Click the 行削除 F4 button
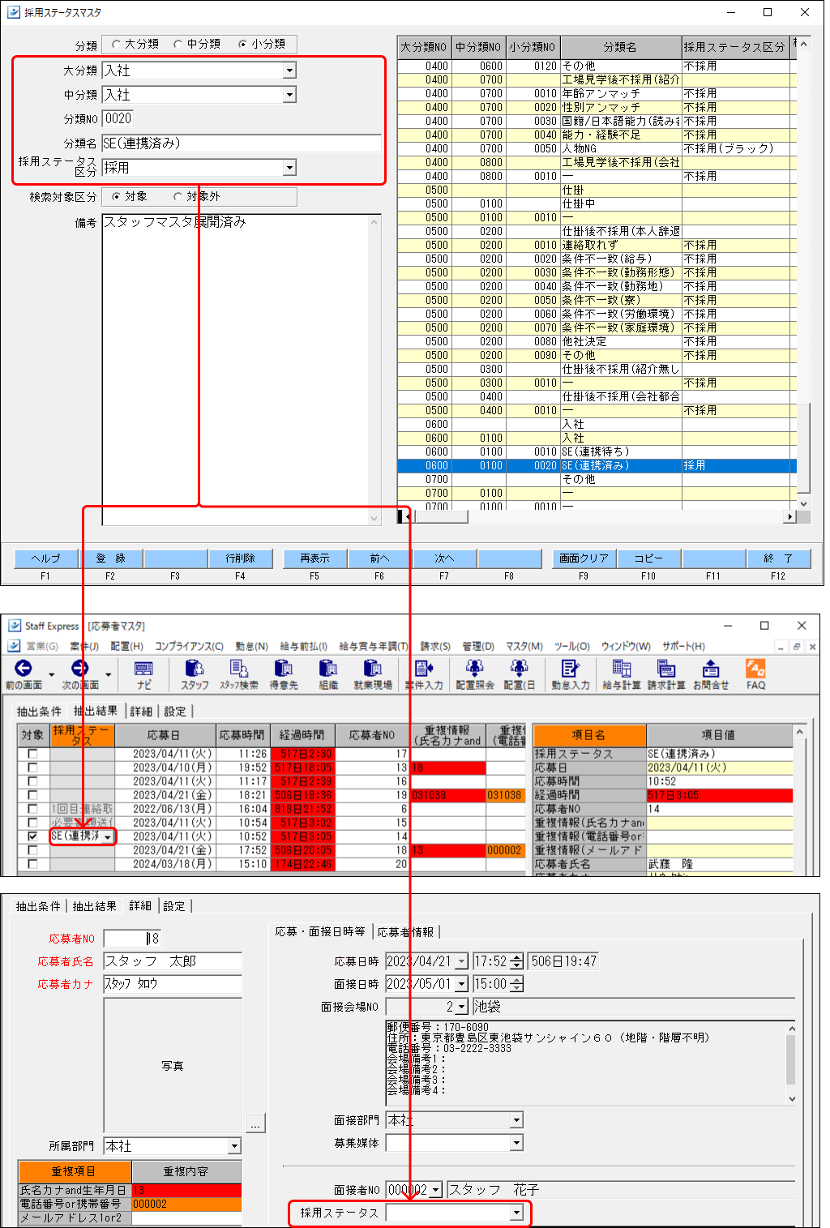830x1228 pixels. tap(241, 558)
